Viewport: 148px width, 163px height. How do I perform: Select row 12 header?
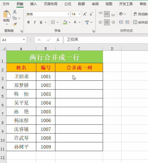pyautogui.click(x=3, y=155)
